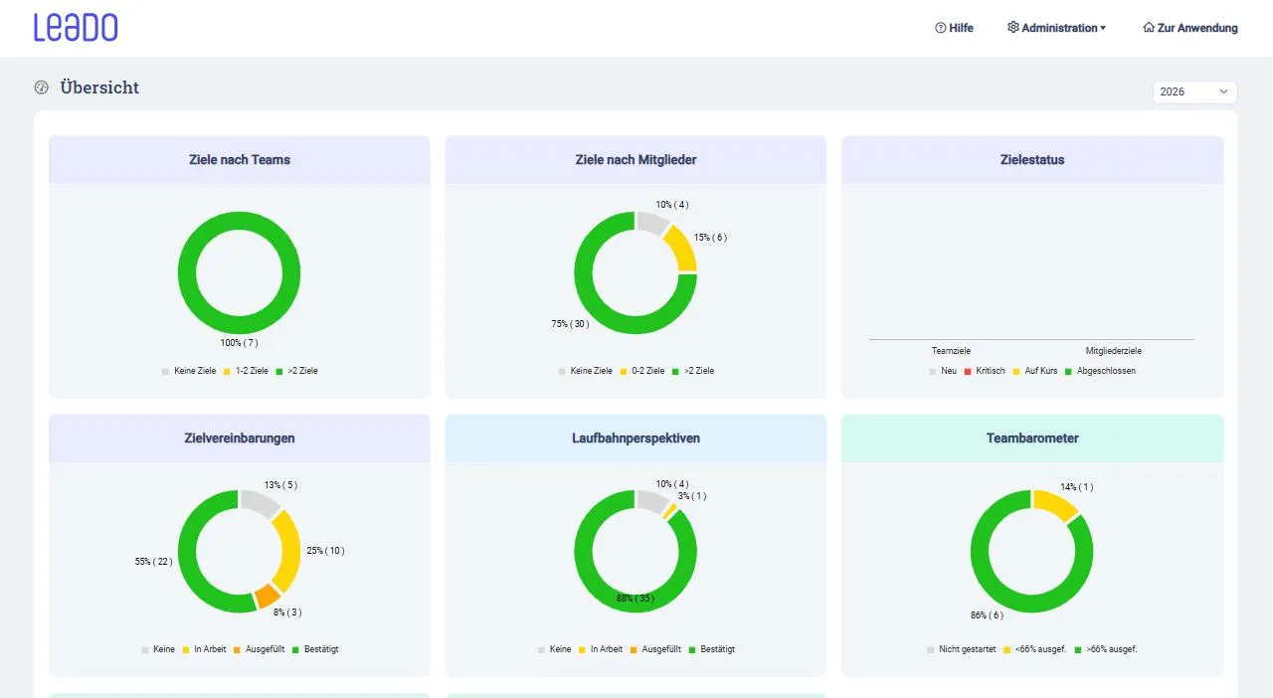Click the 'Ziele nach Teams' card header
The image size is (1273, 698).
[240, 159]
